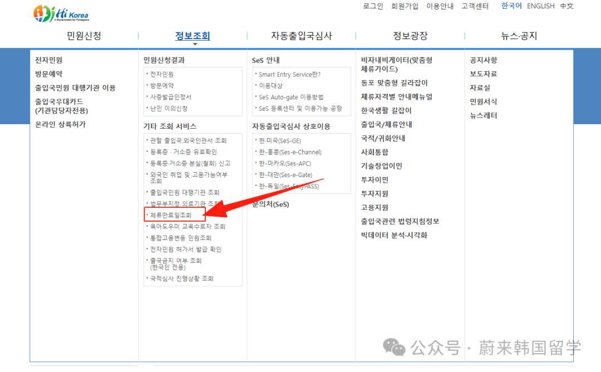Open 출입국민원 대행기관 조회
The height and width of the screenshot is (372, 601).
coord(185,193)
